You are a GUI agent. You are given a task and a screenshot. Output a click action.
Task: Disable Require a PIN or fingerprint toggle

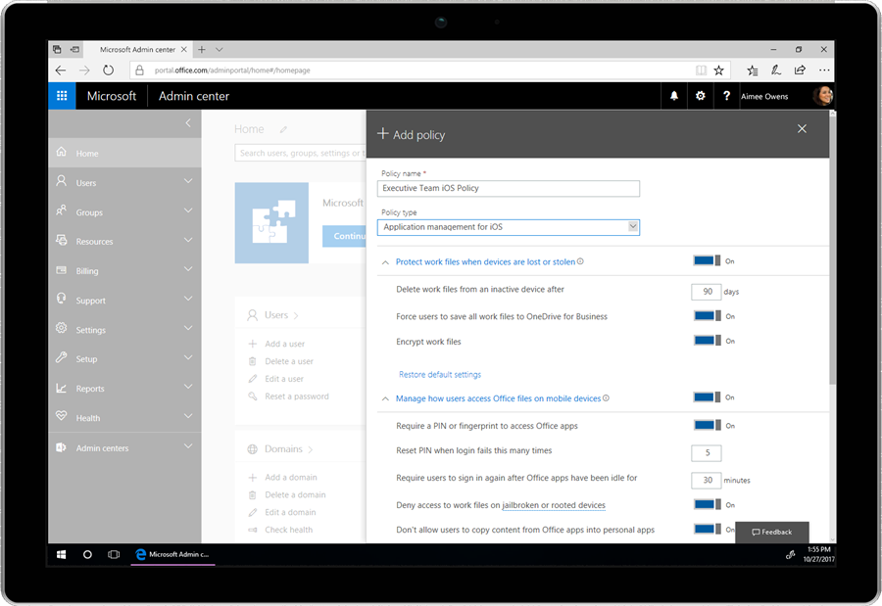(706, 426)
